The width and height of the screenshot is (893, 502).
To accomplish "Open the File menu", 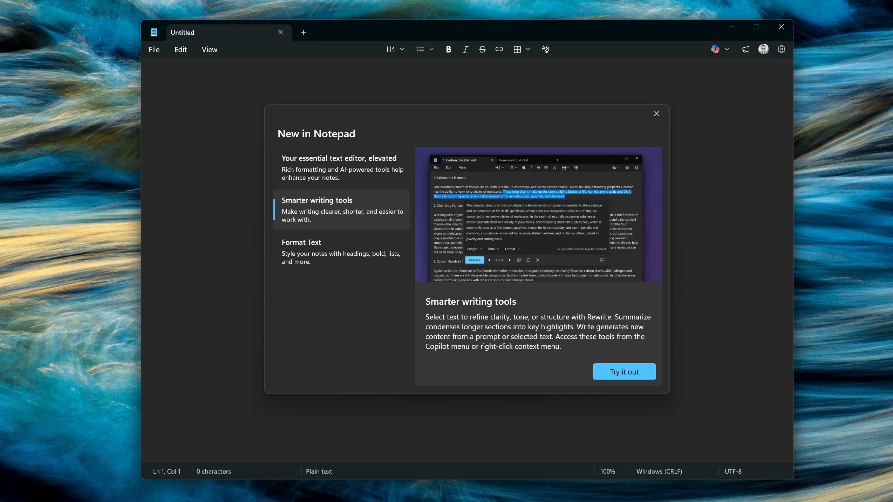I will click(154, 49).
